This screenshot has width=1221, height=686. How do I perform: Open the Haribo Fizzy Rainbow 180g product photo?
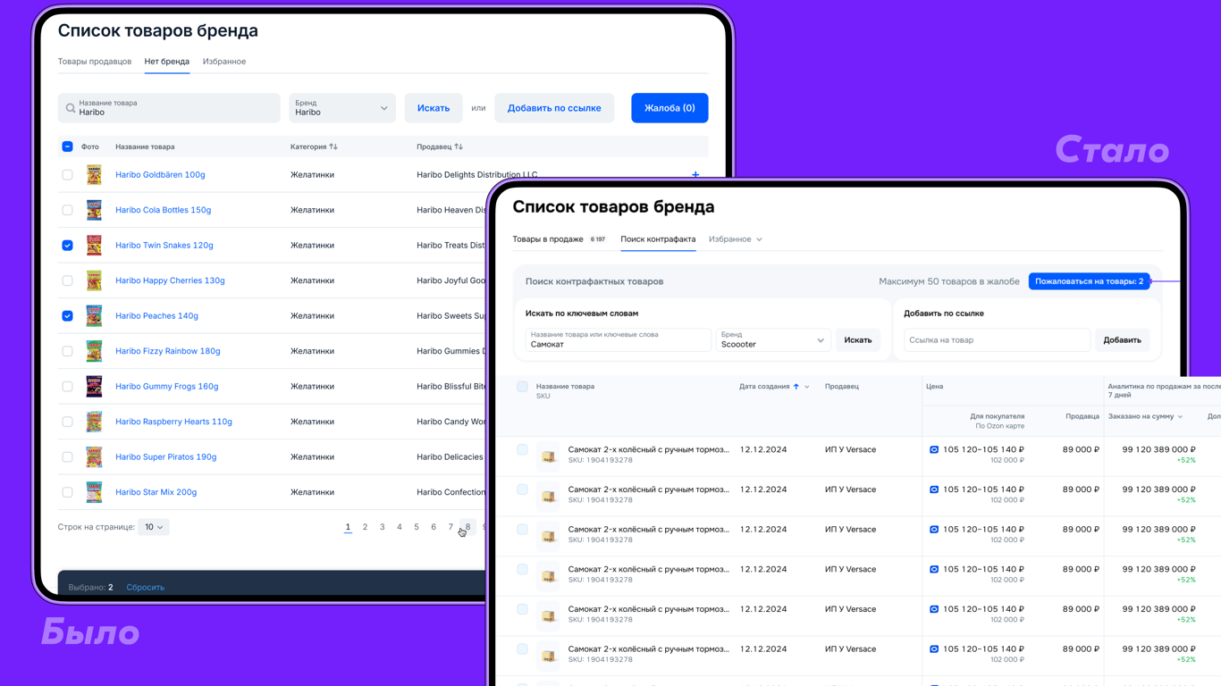click(94, 351)
